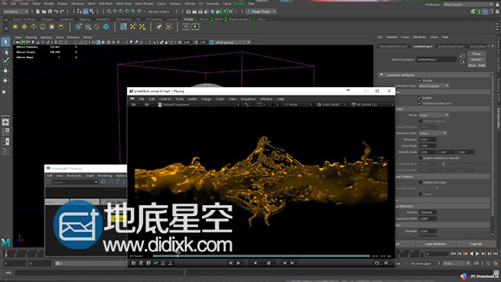Pause playback in the video player
Viewport: 501px width, 282px height.
click(269, 263)
